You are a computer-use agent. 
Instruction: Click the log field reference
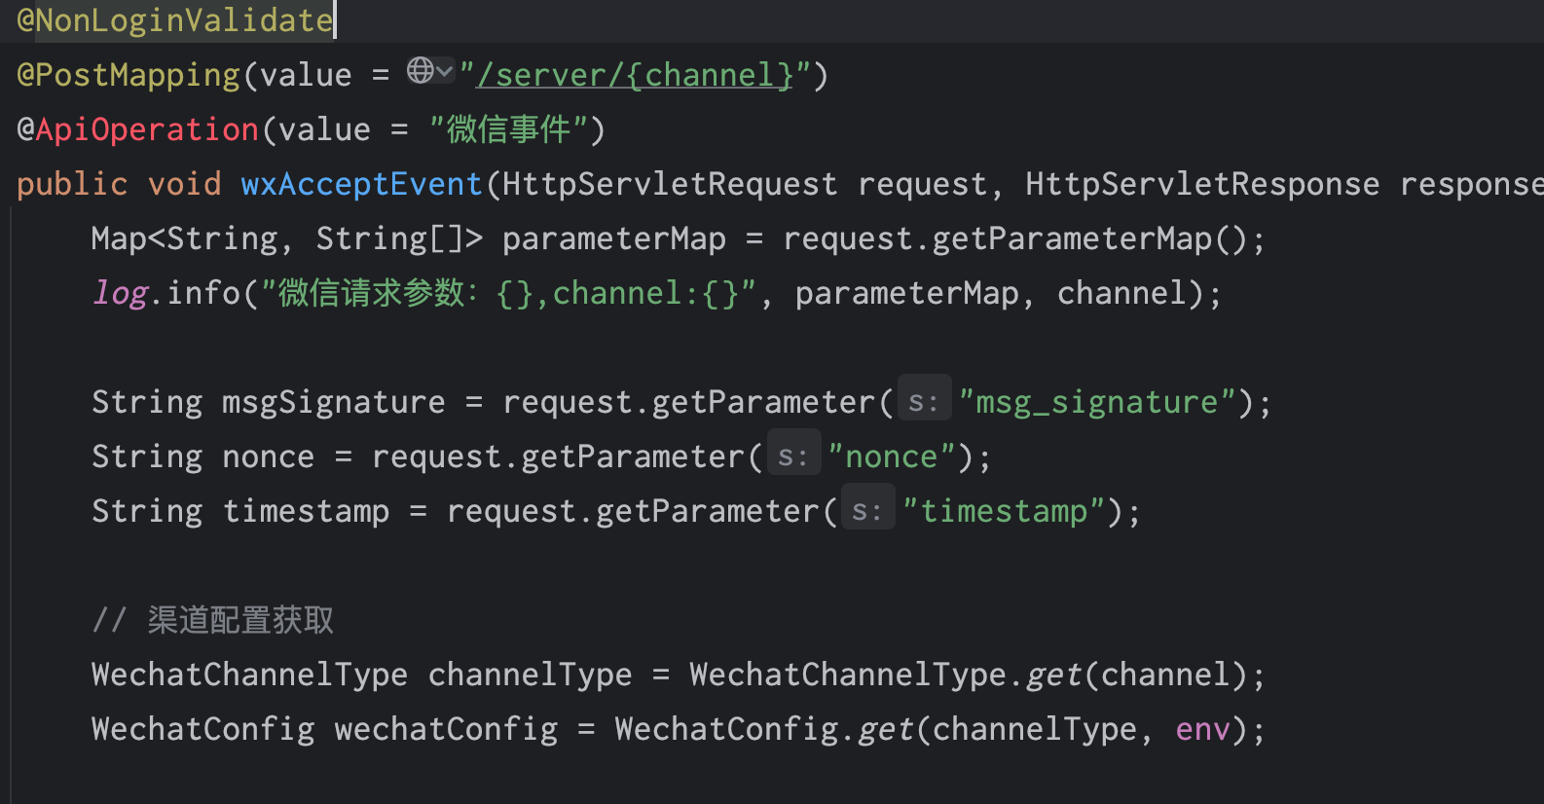pyautogui.click(x=121, y=293)
